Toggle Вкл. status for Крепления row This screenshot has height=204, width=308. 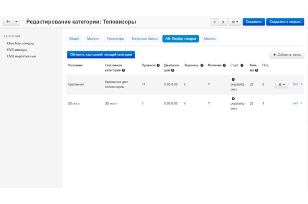coord(297,84)
